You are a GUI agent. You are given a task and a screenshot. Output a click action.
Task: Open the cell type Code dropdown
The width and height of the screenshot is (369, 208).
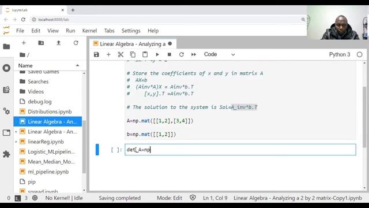click(x=219, y=54)
